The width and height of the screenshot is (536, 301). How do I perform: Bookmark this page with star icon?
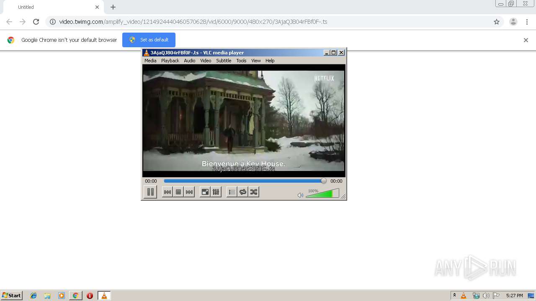click(497, 22)
